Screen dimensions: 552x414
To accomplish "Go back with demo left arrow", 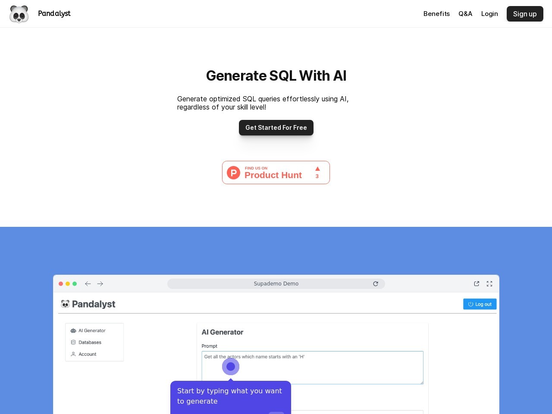I will 88,284.
